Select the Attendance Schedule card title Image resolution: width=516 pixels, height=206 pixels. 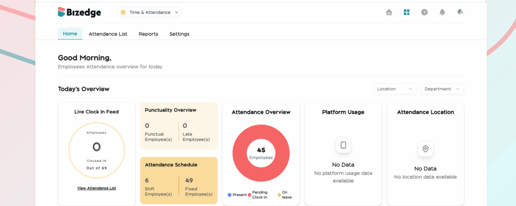pos(171,165)
